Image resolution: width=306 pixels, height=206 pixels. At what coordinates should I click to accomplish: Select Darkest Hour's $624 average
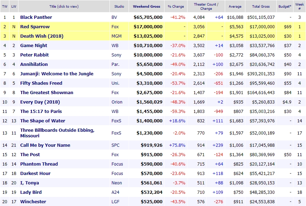click(238, 173)
